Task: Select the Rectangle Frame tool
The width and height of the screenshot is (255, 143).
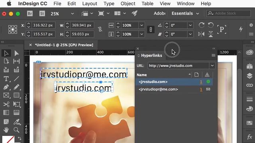Action: pyautogui.click(x=6, y=95)
